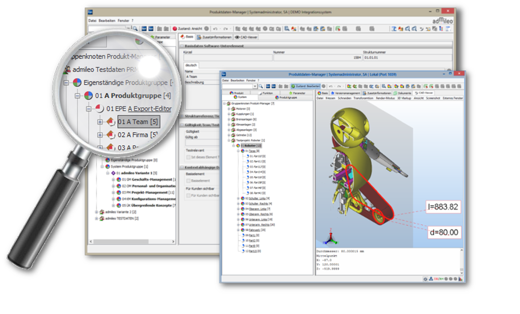This screenshot has height=314, width=520.
Task: Collapse the 01 Torso tree node
Action: point(238,151)
